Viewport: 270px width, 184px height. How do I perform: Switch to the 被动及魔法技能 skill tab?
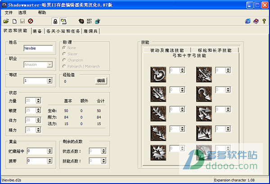(x=167, y=50)
